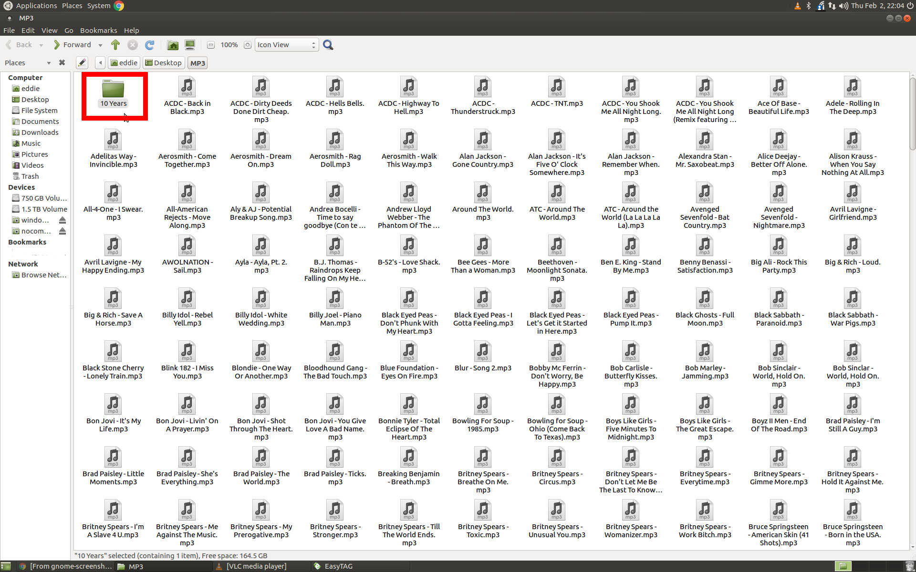Select Aerosmith - Dream On.mp3 file

point(261,149)
